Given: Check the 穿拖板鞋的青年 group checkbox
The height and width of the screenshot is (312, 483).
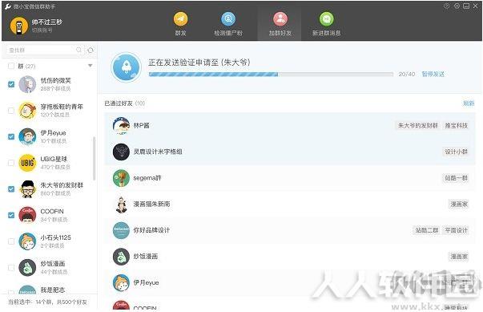Looking at the screenshot, I should point(11,111).
